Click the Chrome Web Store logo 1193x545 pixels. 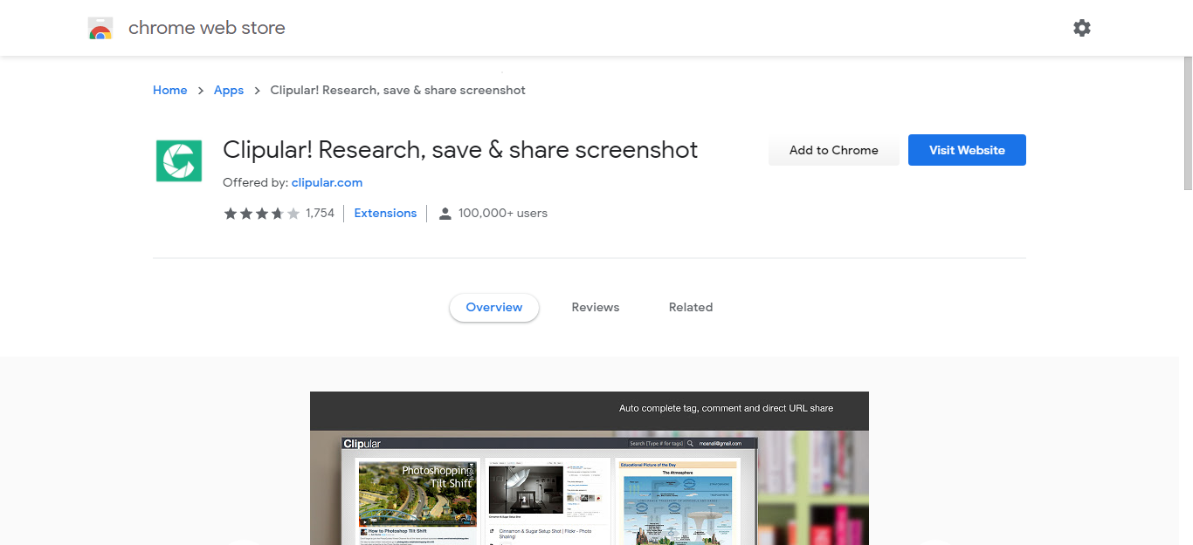100,29
